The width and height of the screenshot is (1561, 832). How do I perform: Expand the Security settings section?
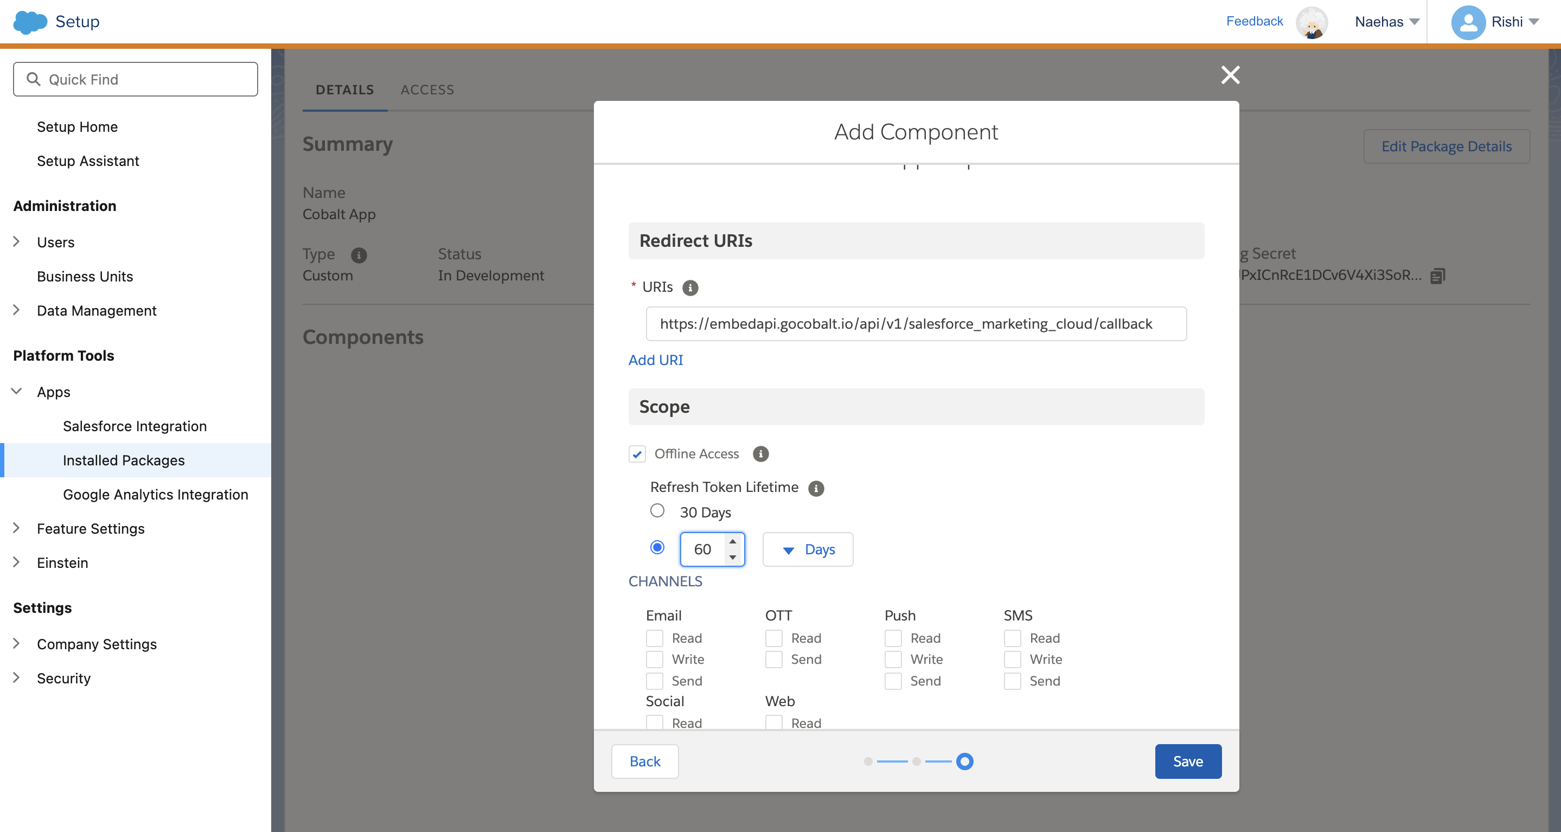pos(16,678)
